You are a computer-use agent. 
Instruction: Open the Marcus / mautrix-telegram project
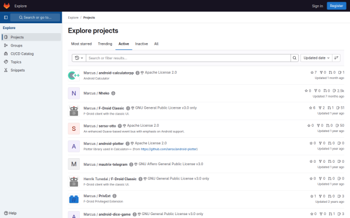[106, 165]
